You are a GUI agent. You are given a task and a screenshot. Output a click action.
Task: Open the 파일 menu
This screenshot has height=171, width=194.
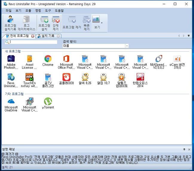point(8,10)
